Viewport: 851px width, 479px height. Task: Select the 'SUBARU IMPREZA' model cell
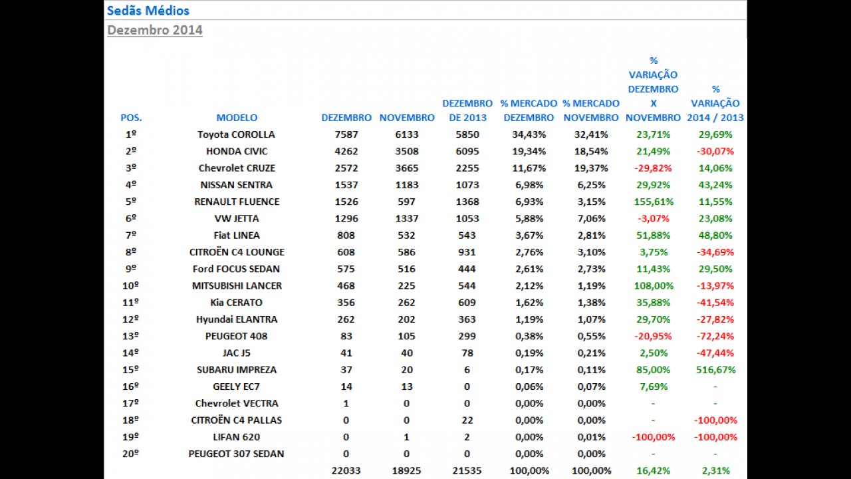point(237,370)
